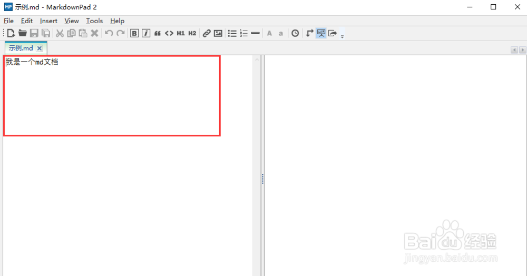Click inside the right preview pane
Viewport: 527px width, 276px height.
pyautogui.click(x=396, y=165)
